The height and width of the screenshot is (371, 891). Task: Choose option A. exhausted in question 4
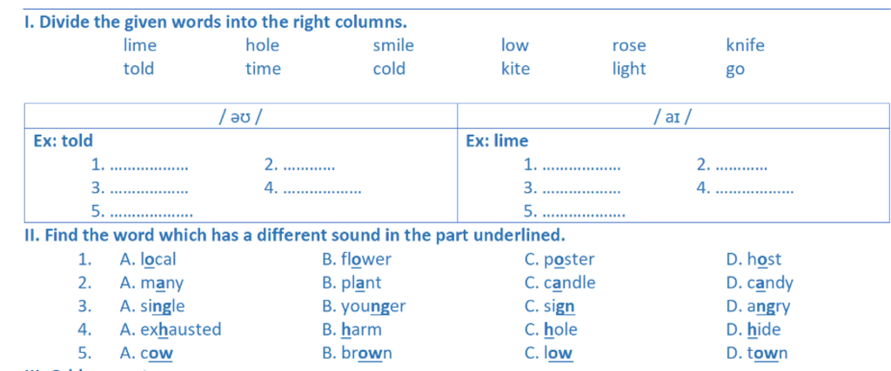pos(170,329)
